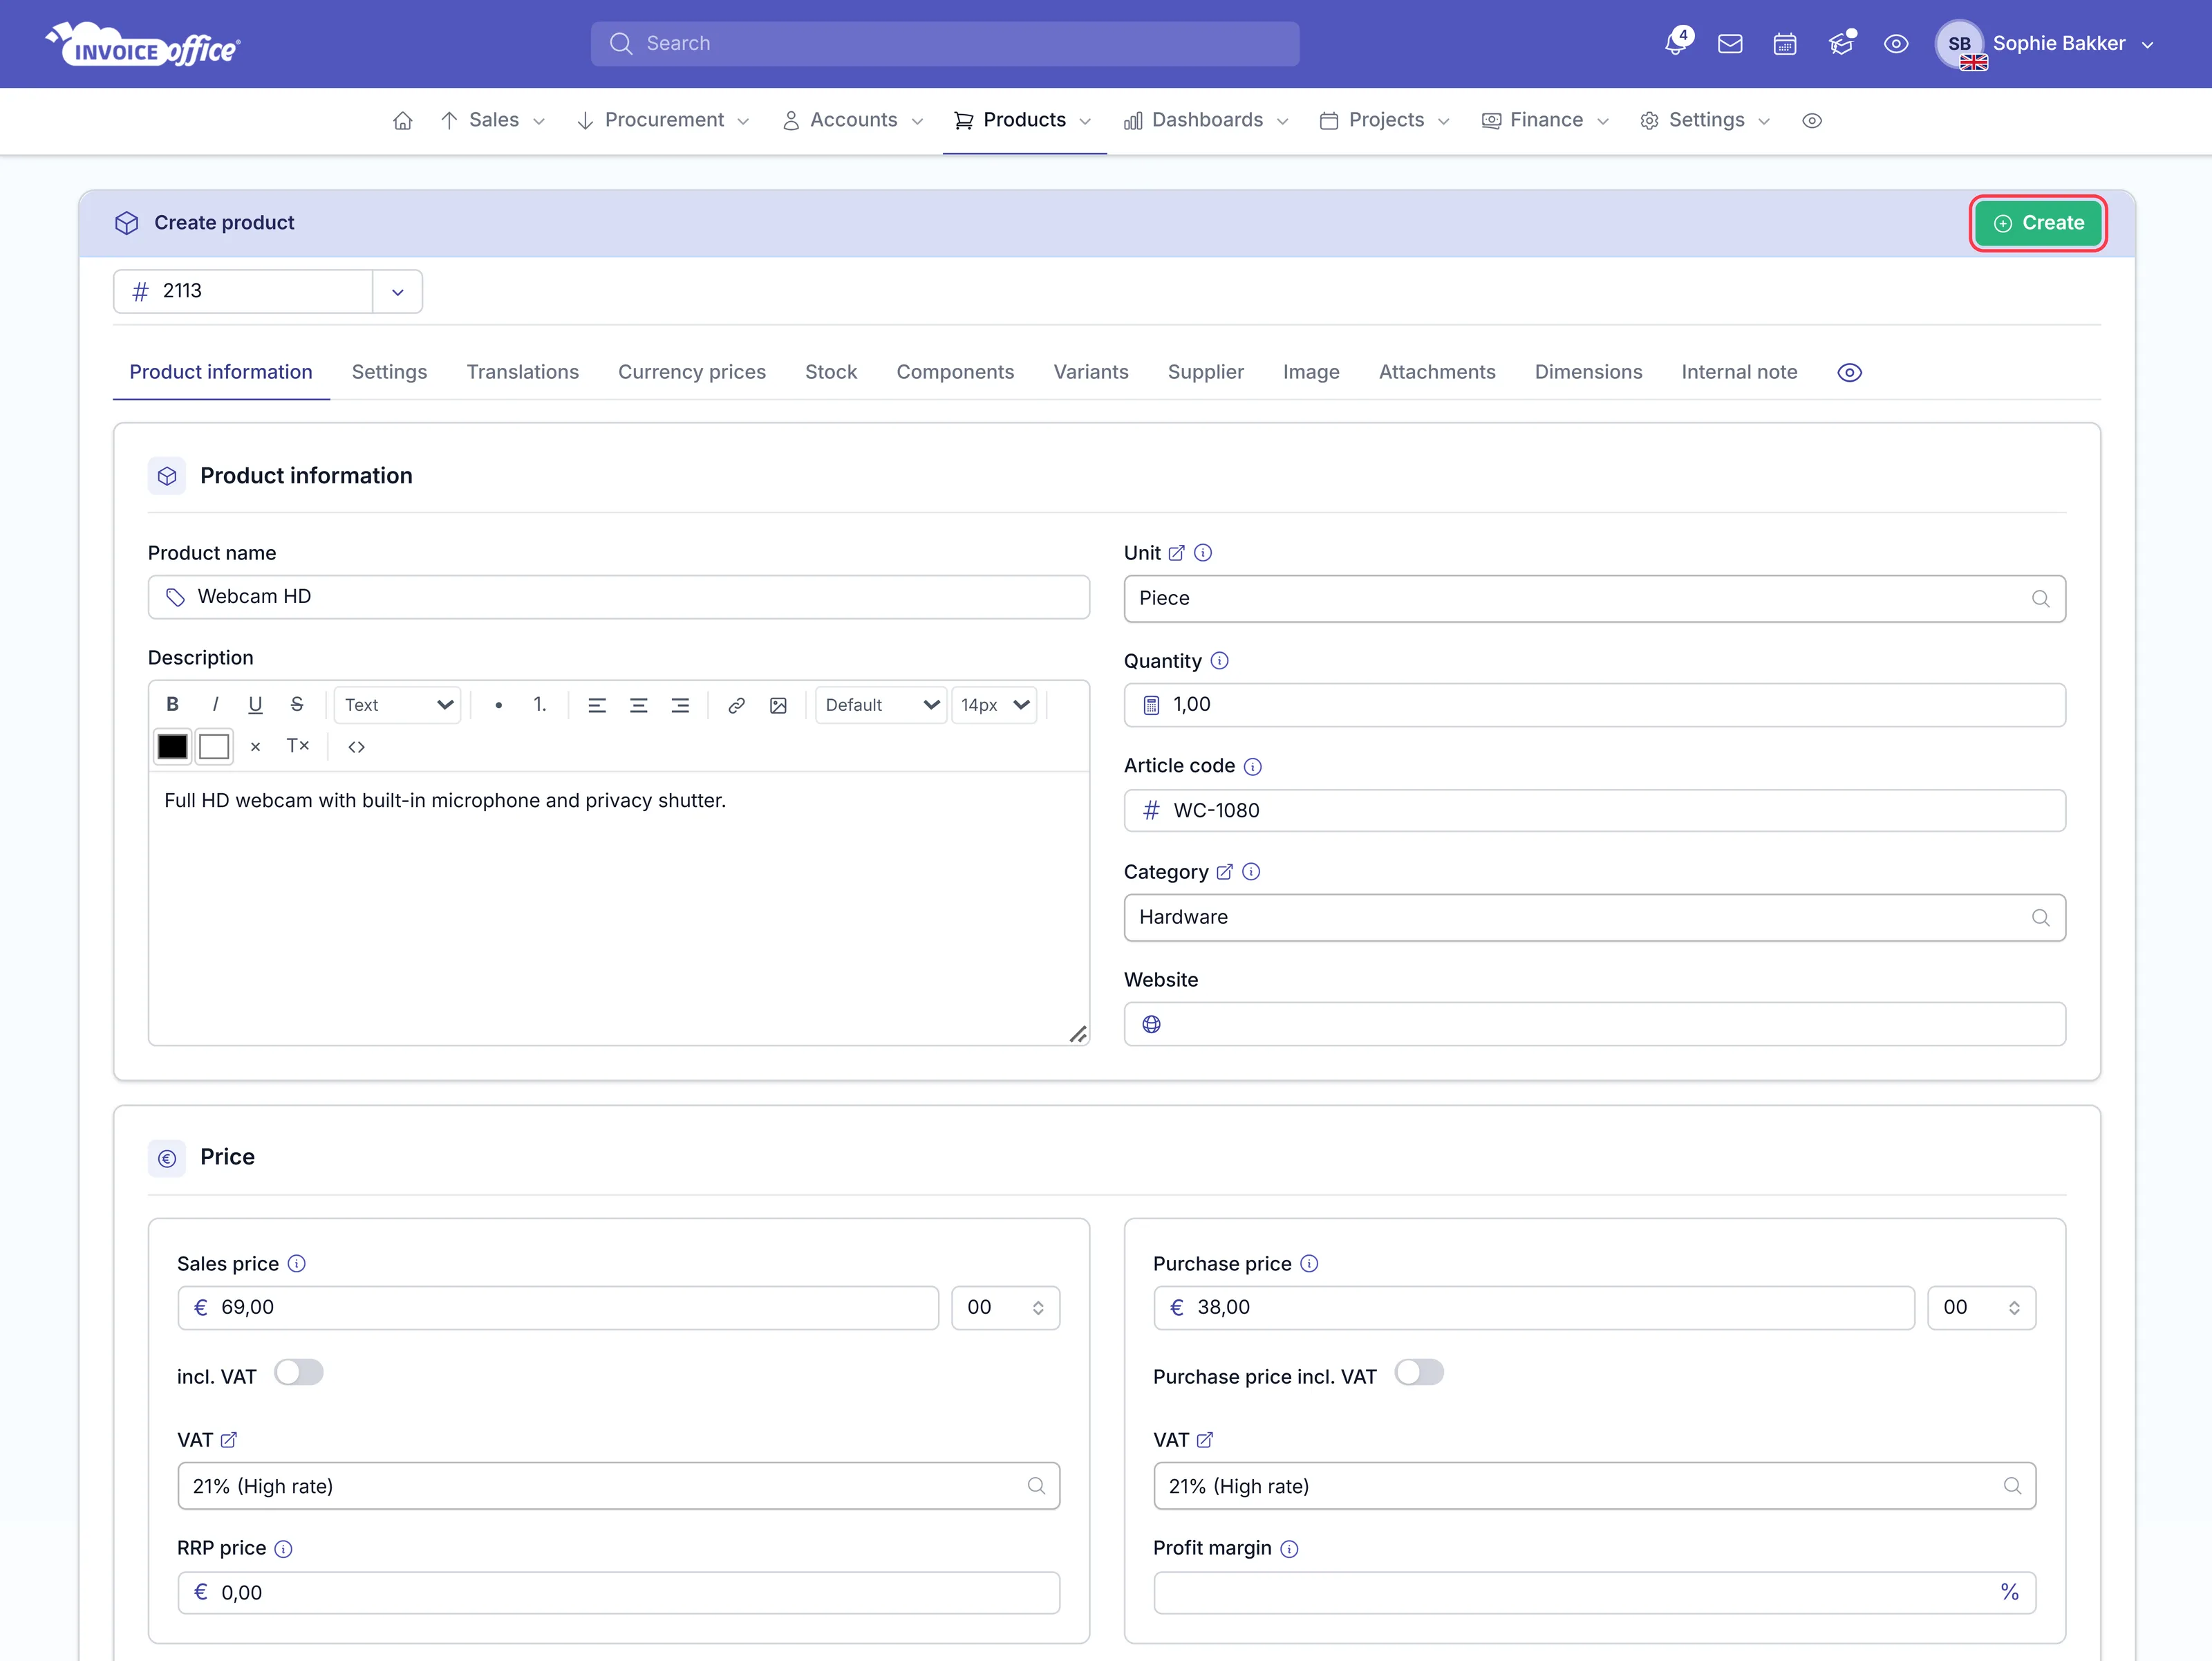The width and height of the screenshot is (2212, 1661).
Task: Go to the home dashboard icon
Action: pos(403,120)
